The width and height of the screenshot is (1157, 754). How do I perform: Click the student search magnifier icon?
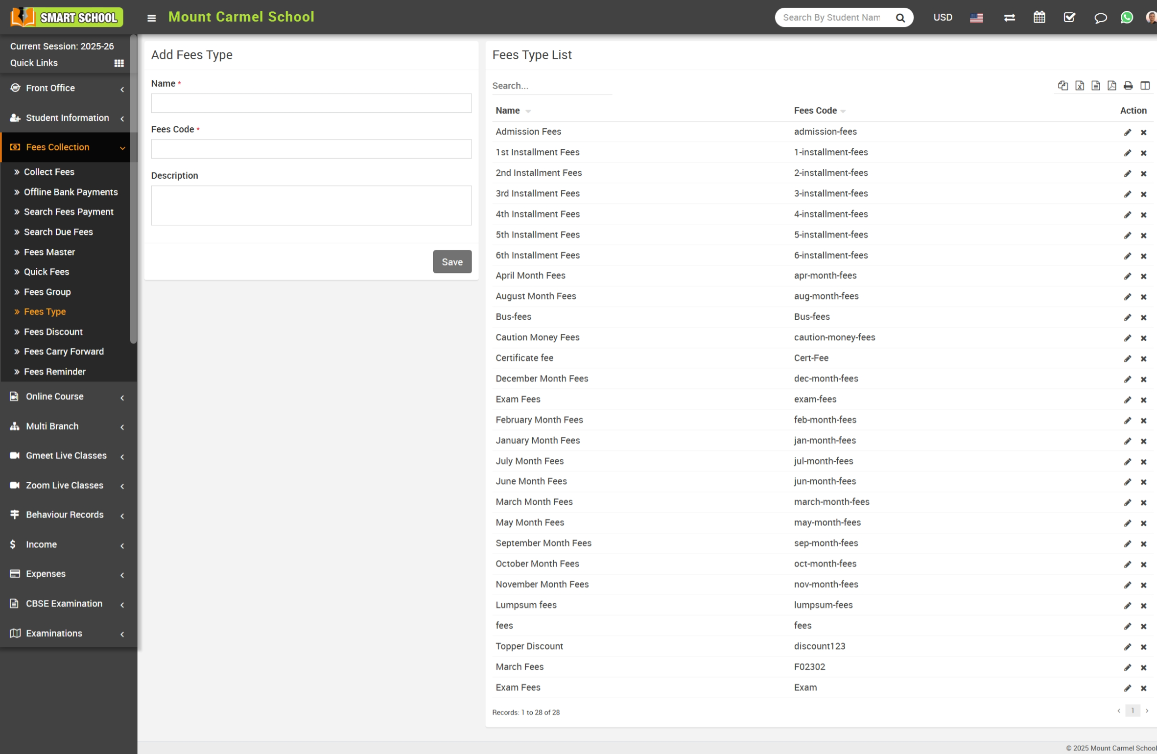900,18
